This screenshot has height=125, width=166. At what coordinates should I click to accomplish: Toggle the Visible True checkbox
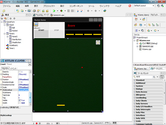coord(19,100)
